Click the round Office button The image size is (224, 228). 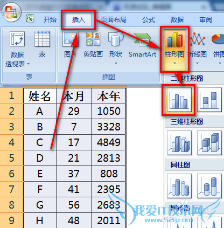click(x=12, y=12)
